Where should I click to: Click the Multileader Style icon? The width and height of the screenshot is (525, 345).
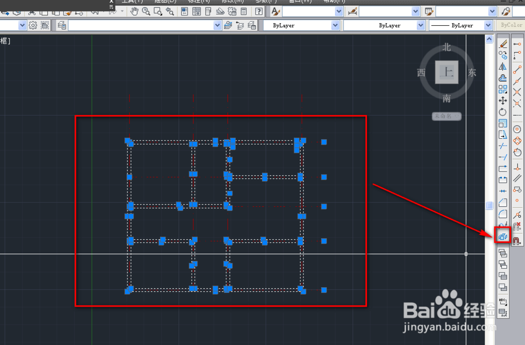506,12
